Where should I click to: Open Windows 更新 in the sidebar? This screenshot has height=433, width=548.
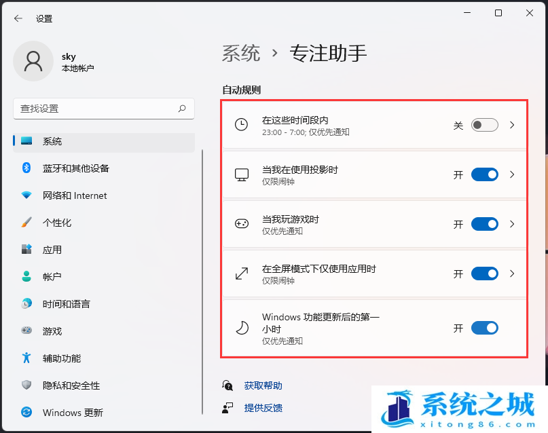[104, 413]
